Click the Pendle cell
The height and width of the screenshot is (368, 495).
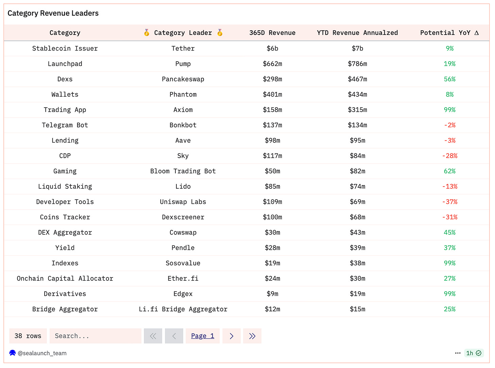(x=183, y=248)
